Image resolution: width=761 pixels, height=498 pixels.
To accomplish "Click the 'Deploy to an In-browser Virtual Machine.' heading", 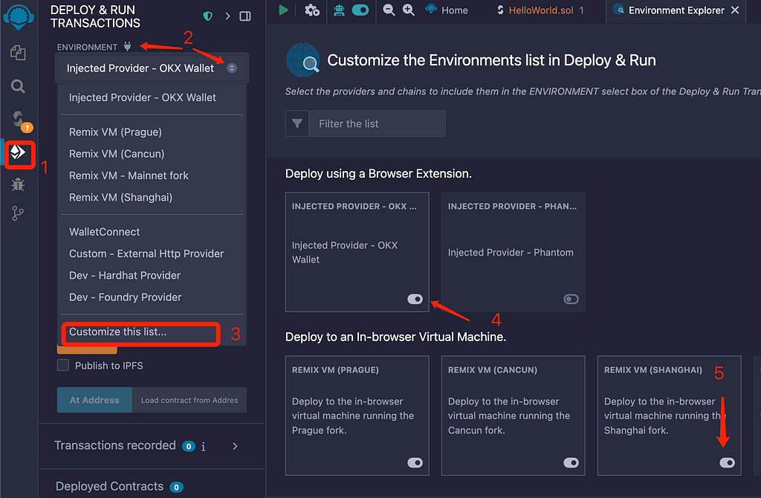I will 395,337.
